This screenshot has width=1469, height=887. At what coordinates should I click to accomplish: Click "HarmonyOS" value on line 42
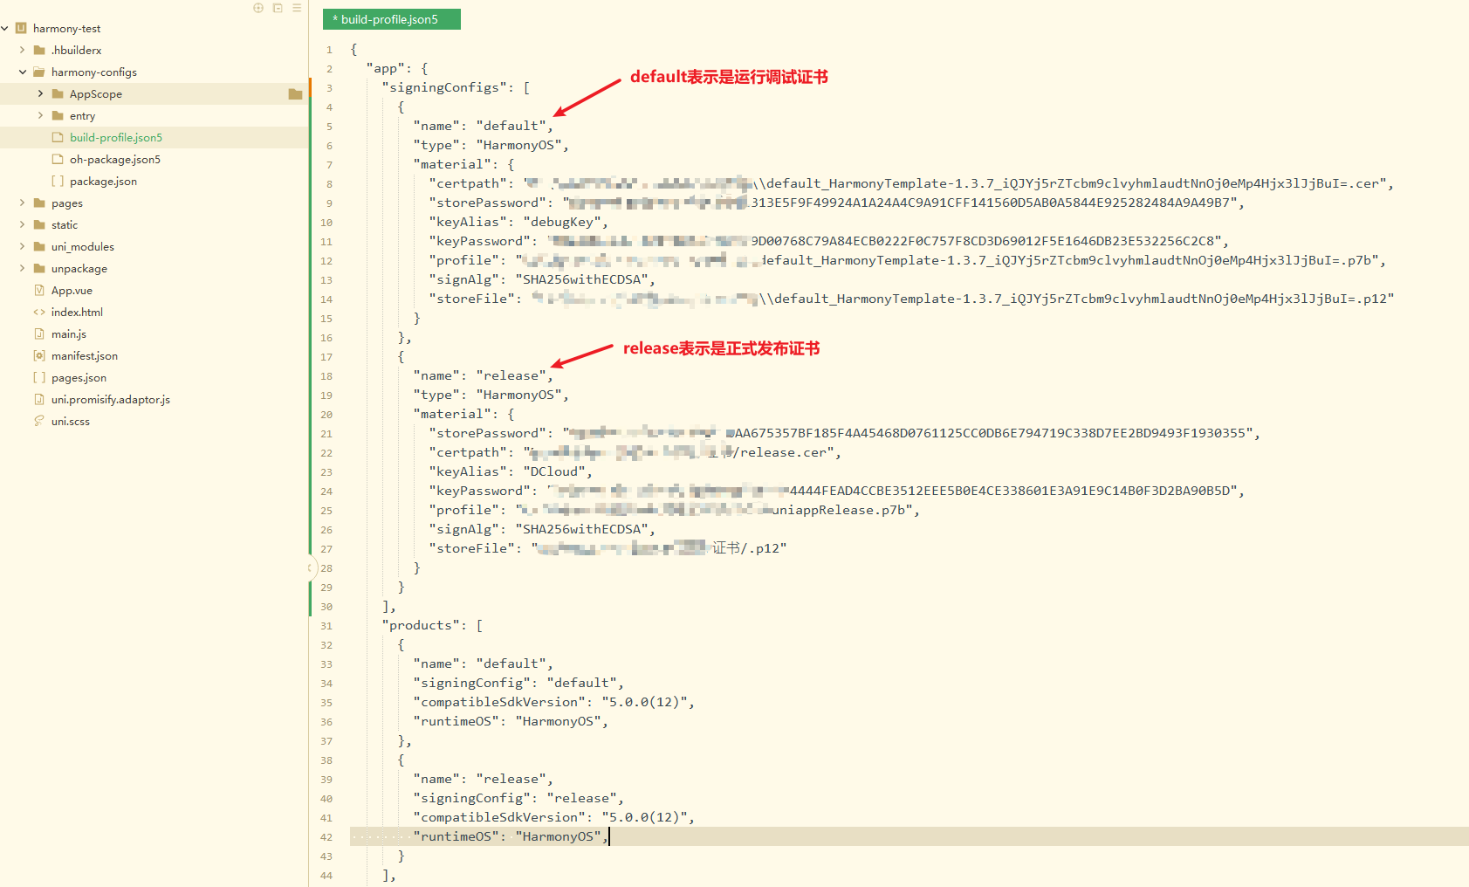559,836
